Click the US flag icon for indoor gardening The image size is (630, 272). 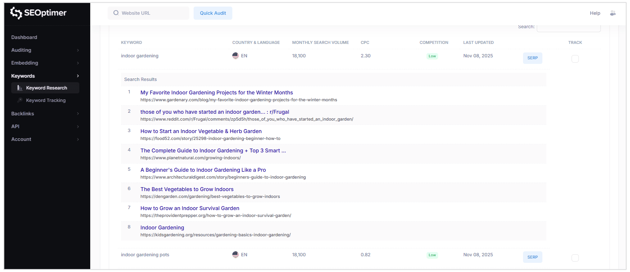coord(235,56)
